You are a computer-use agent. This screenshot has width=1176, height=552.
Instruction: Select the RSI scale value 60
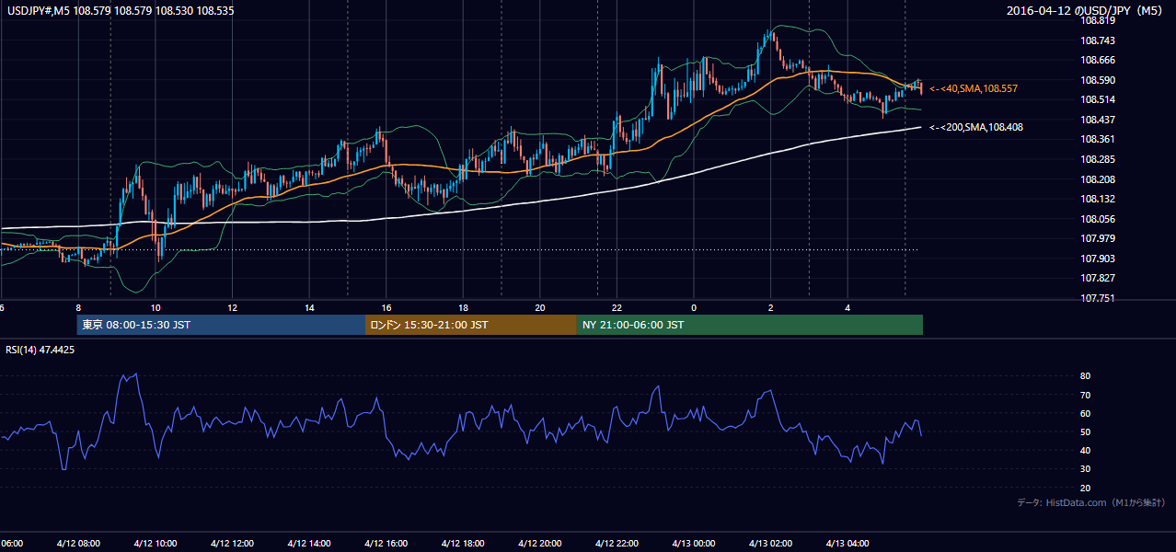[1086, 413]
